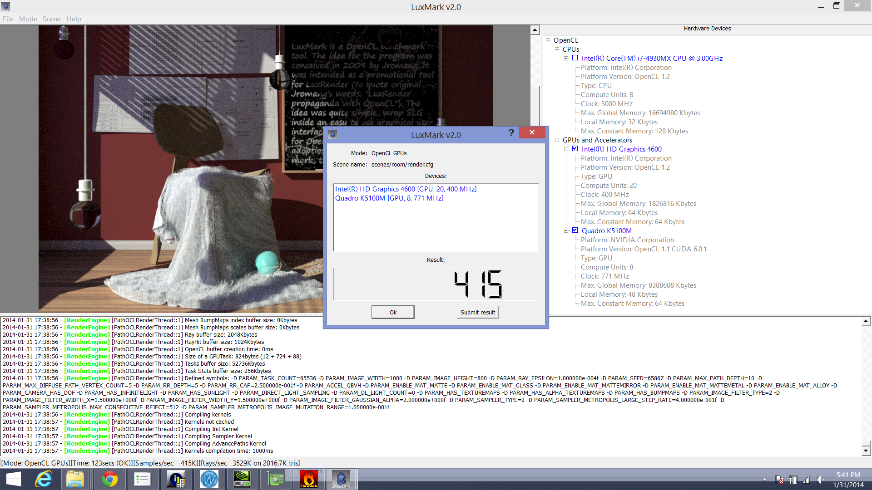Select Quadro K5100M in the Devices list
The height and width of the screenshot is (490, 872).
click(389, 198)
